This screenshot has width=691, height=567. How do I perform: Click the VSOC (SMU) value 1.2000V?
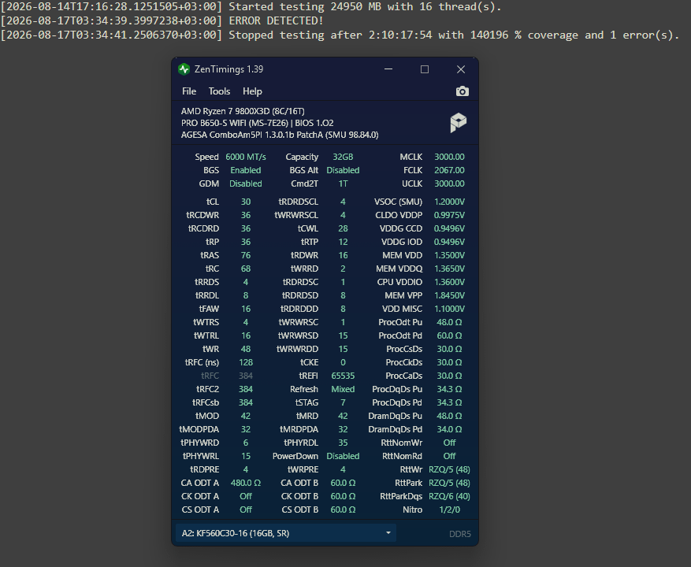click(x=449, y=202)
